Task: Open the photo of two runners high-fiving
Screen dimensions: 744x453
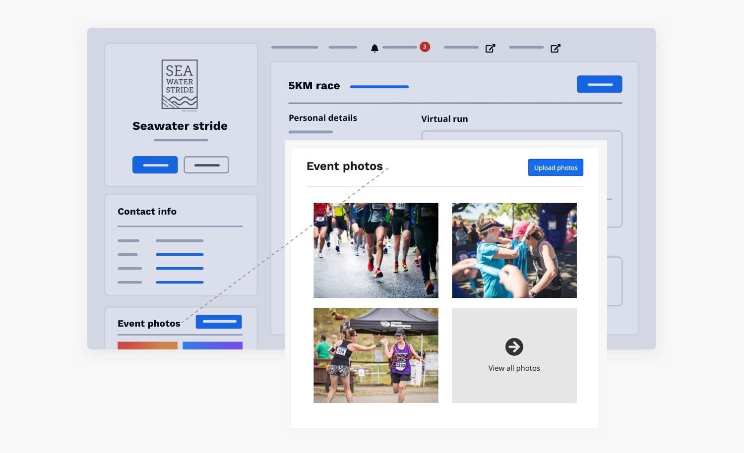Action: tap(375, 355)
